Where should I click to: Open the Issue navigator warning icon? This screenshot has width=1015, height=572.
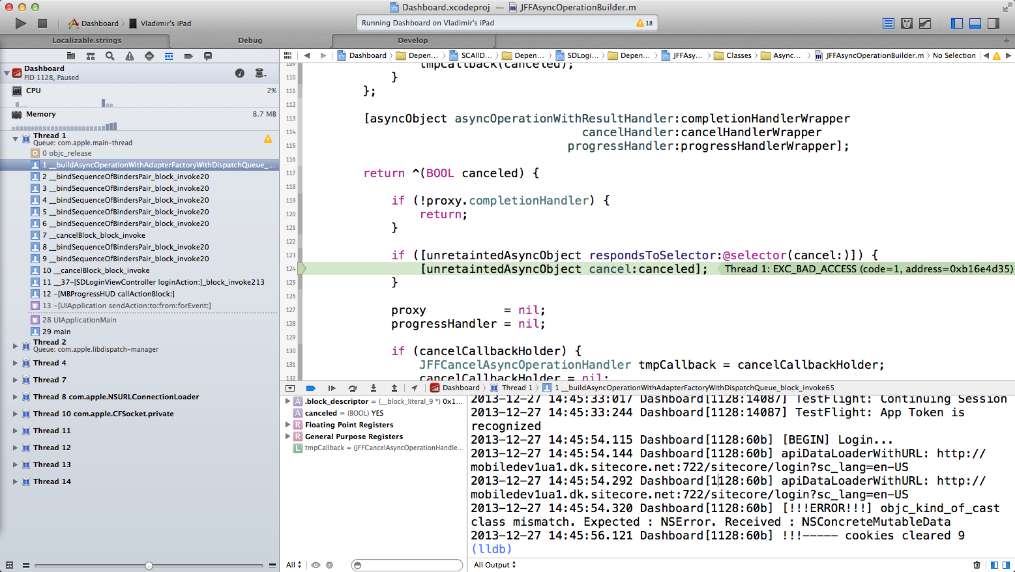point(130,56)
